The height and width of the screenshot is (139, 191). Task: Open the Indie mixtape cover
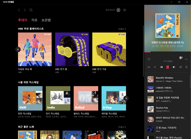click(x=58, y=98)
